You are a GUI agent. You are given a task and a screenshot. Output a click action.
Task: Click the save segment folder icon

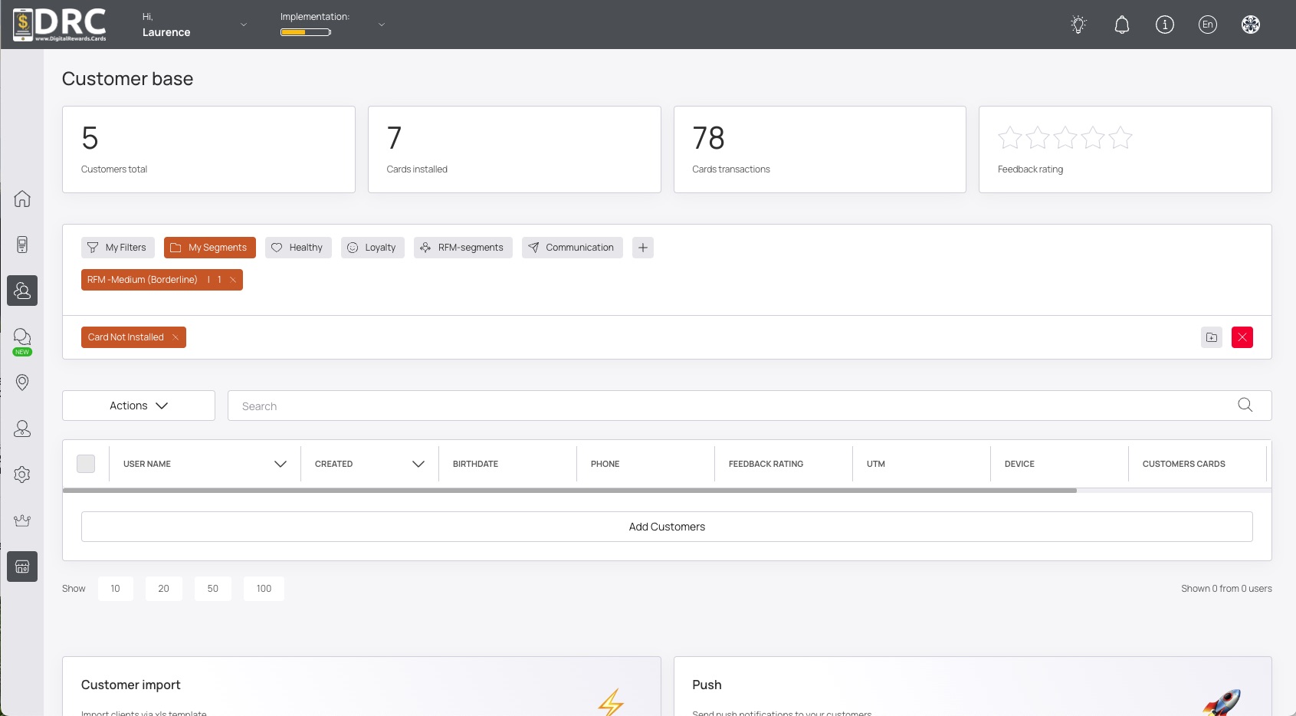pyautogui.click(x=1211, y=337)
